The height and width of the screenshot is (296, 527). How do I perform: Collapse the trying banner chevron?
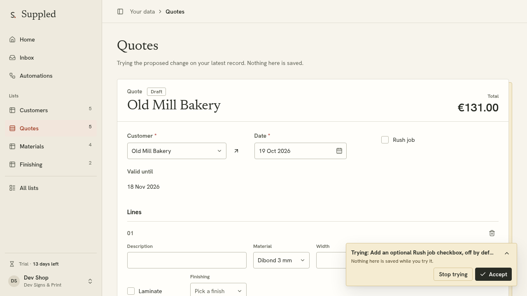[507, 253]
